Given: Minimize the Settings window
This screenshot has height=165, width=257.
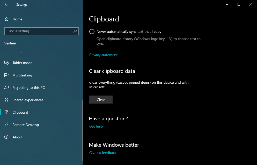Looking at the screenshot, I should (x=227, y=4).
